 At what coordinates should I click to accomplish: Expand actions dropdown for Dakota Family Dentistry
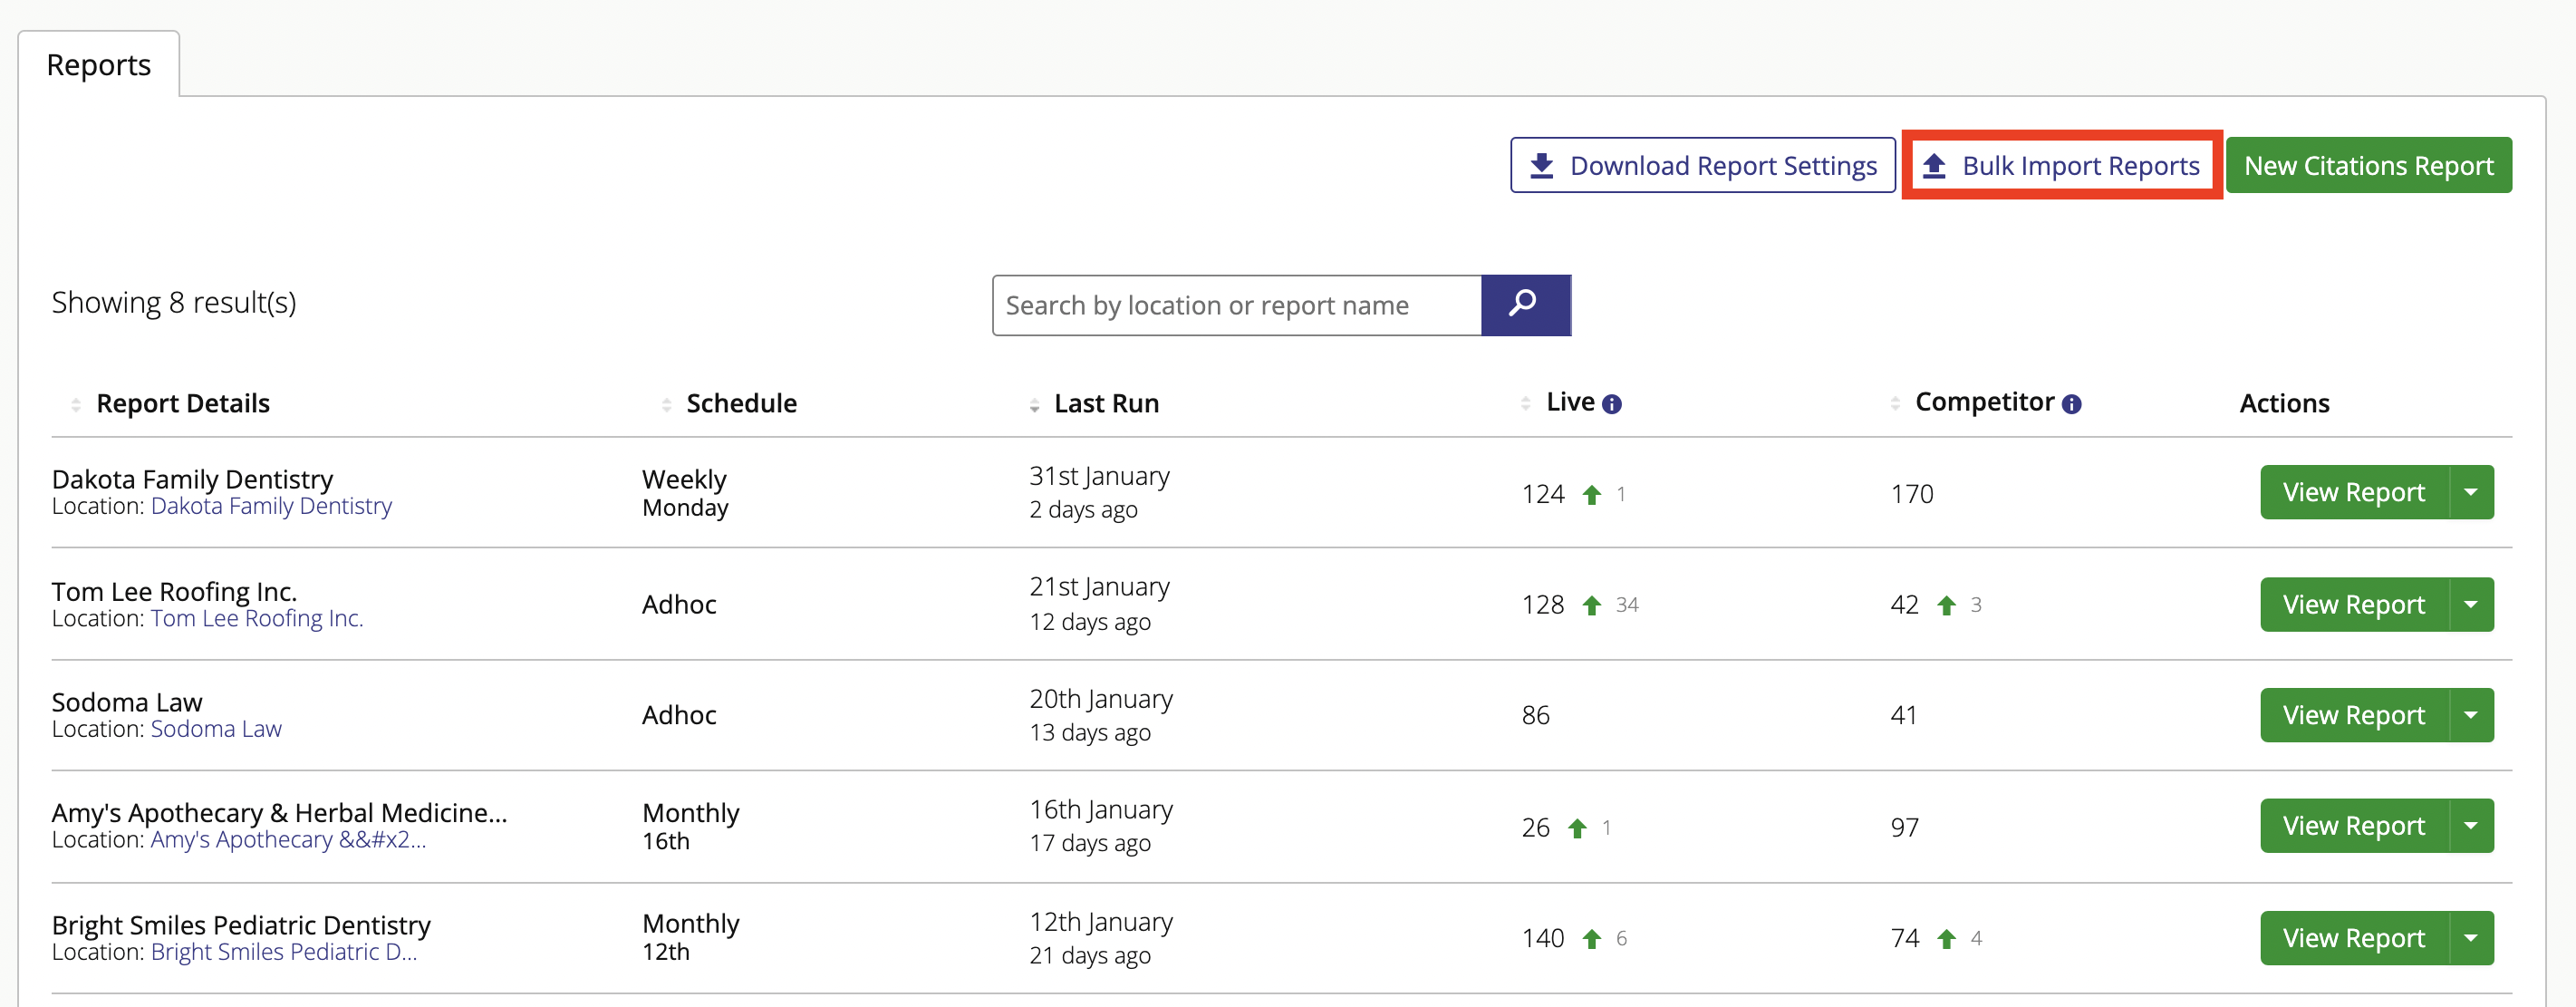2471,492
